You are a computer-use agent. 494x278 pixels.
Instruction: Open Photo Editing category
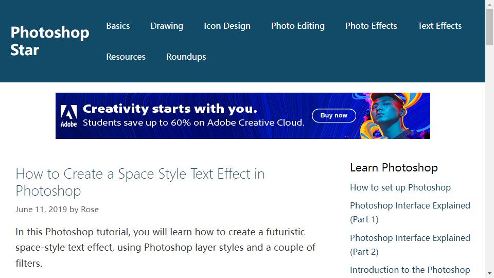click(x=298, y=26)
